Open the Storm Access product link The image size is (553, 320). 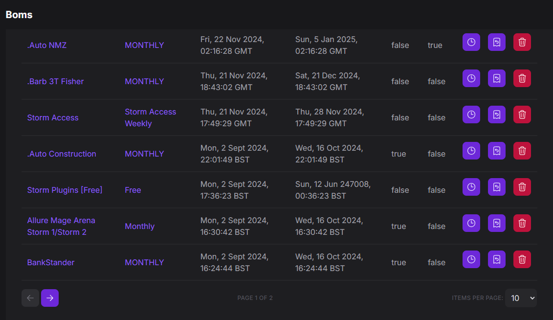click(53, 117)
